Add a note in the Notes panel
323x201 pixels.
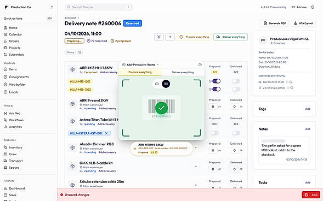[x=308, y=129]
